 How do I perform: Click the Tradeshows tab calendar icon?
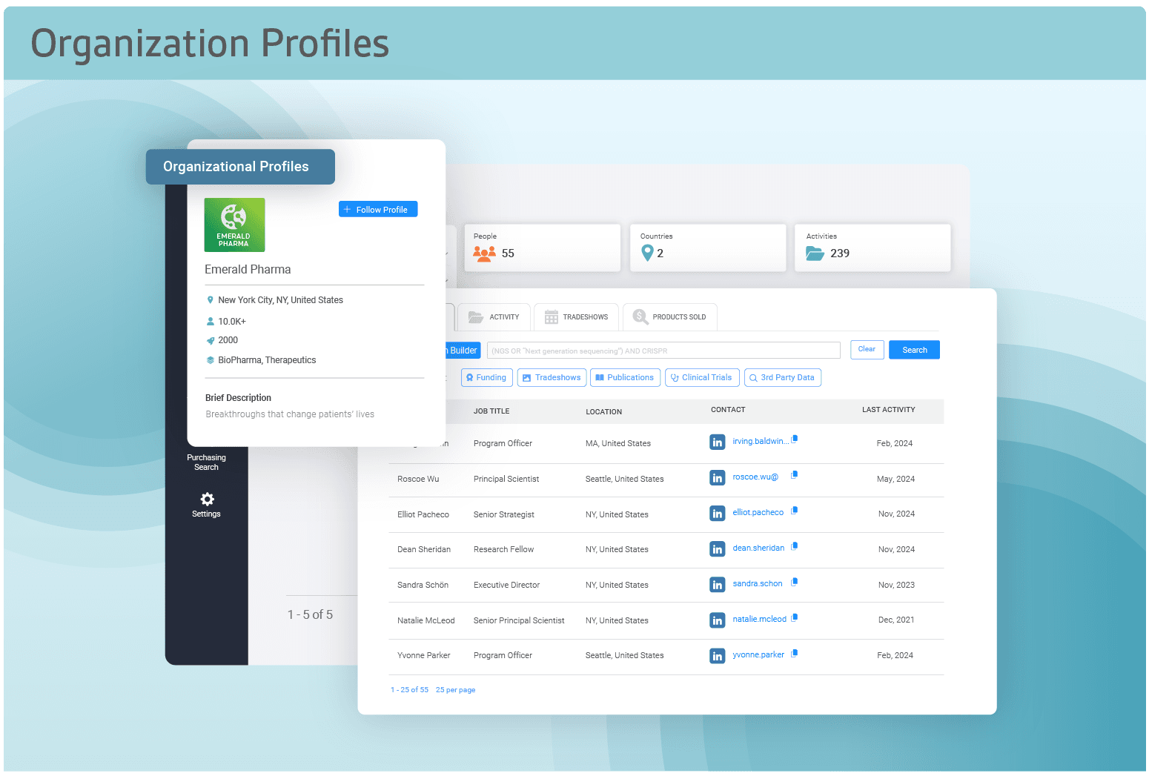(x=552, y=317)
